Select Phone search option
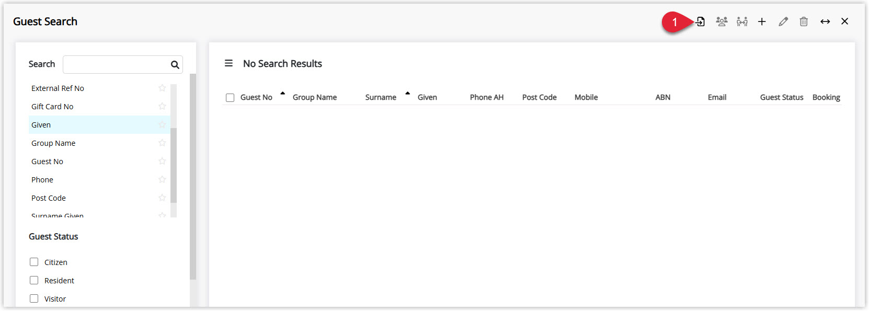 99,180
